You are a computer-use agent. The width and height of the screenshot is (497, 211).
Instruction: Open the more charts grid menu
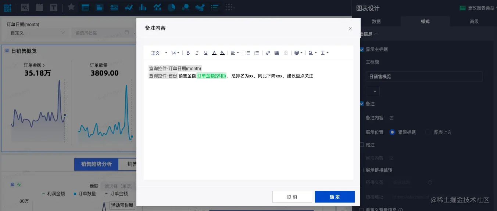click(230, 7)
